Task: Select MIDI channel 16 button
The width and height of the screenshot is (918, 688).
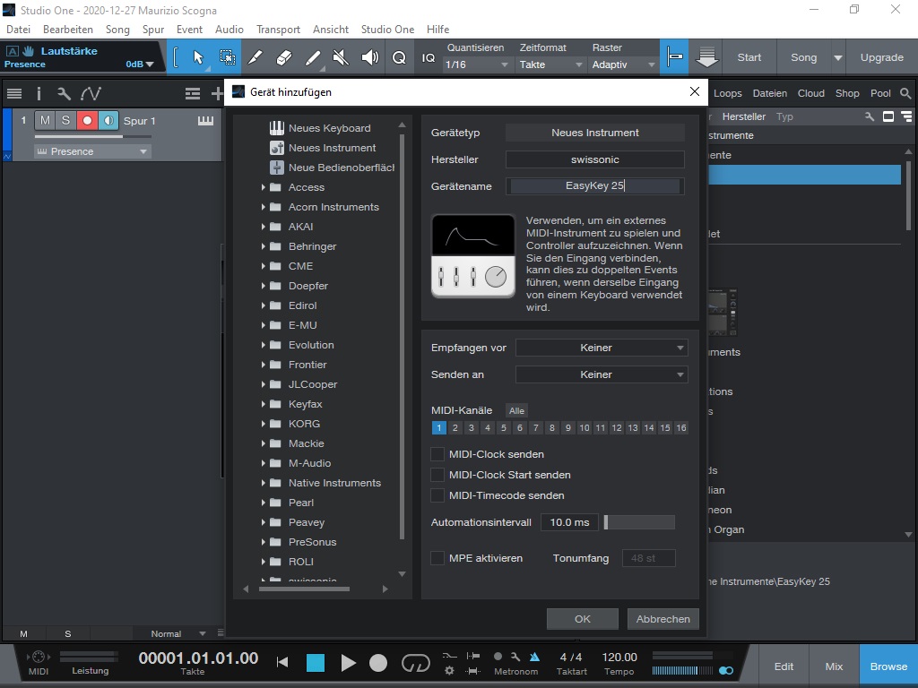Action: (x=681, y=427)
